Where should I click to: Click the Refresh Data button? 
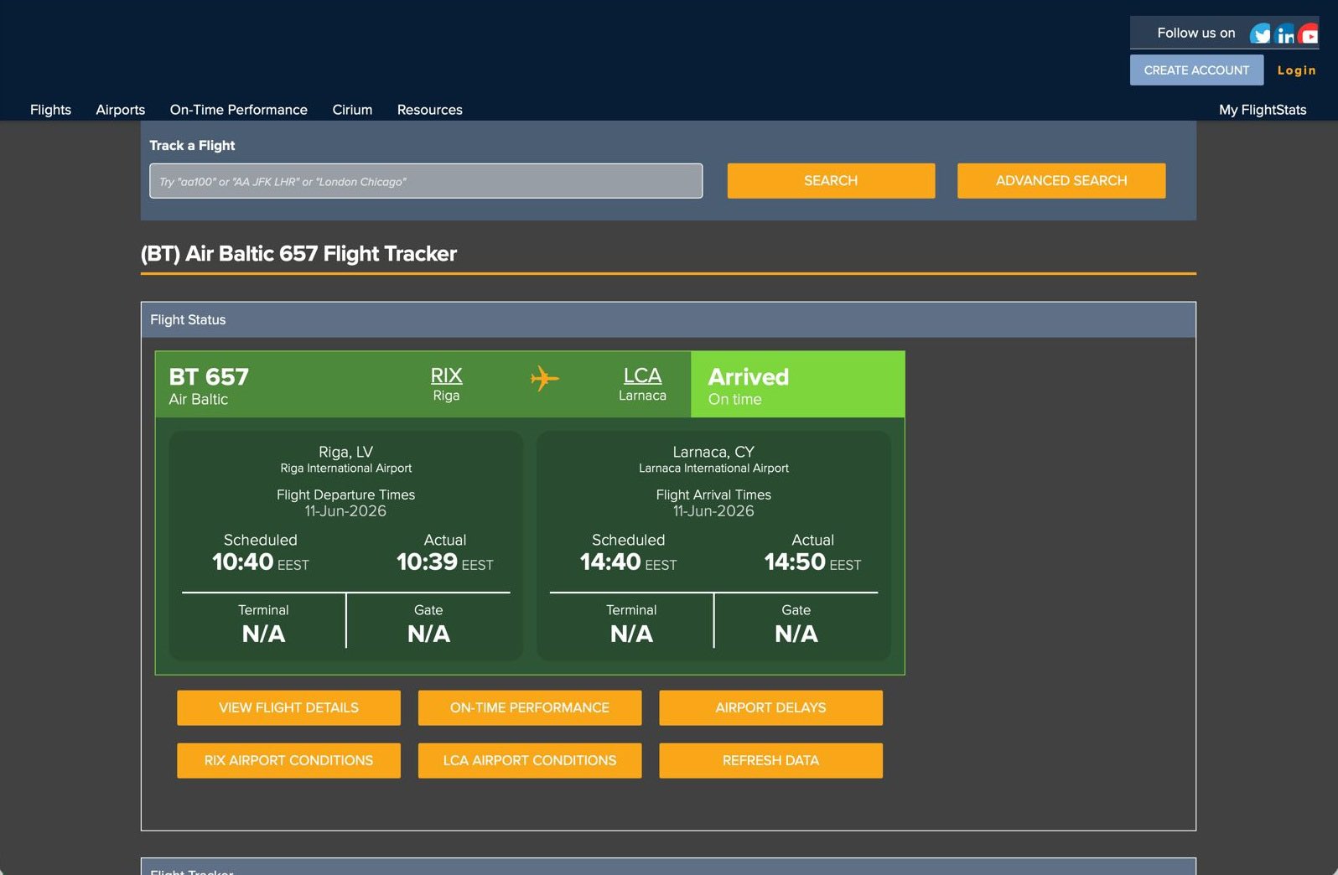click(770, 761)
